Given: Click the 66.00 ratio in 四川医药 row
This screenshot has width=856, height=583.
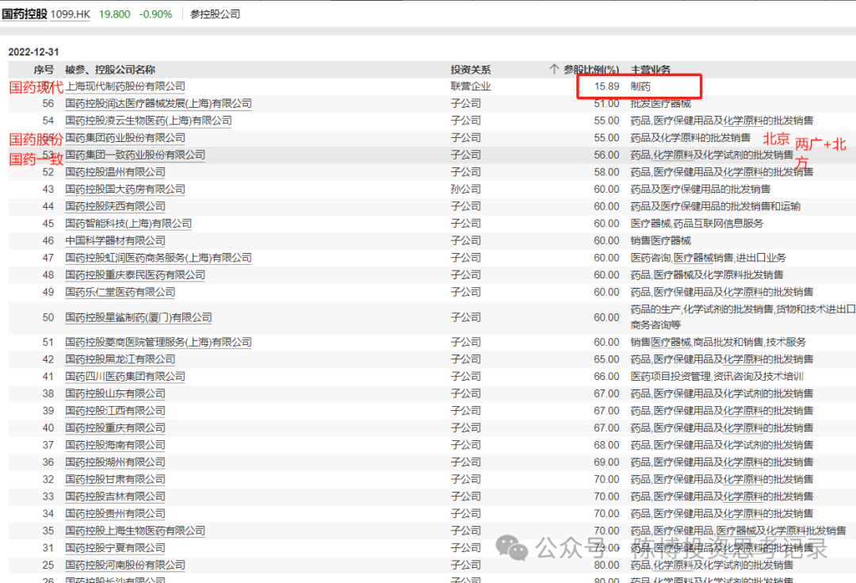Looking at the screenshot, I should click(x=606, y=377).
